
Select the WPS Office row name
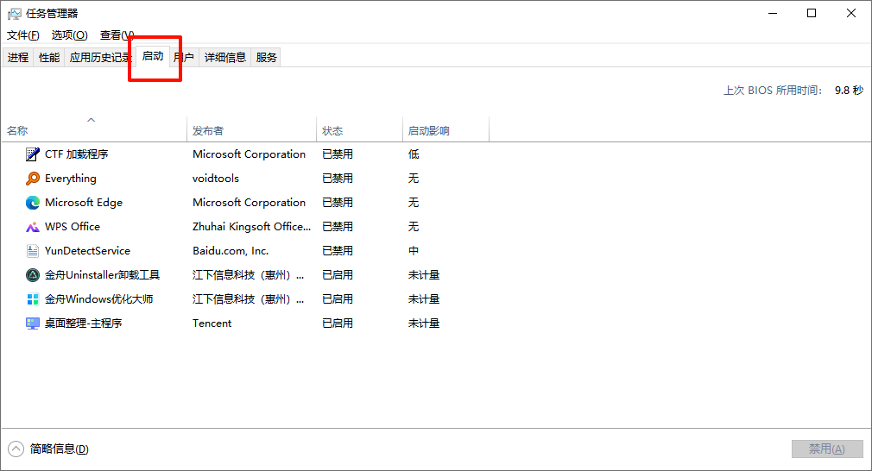(73, 227)
